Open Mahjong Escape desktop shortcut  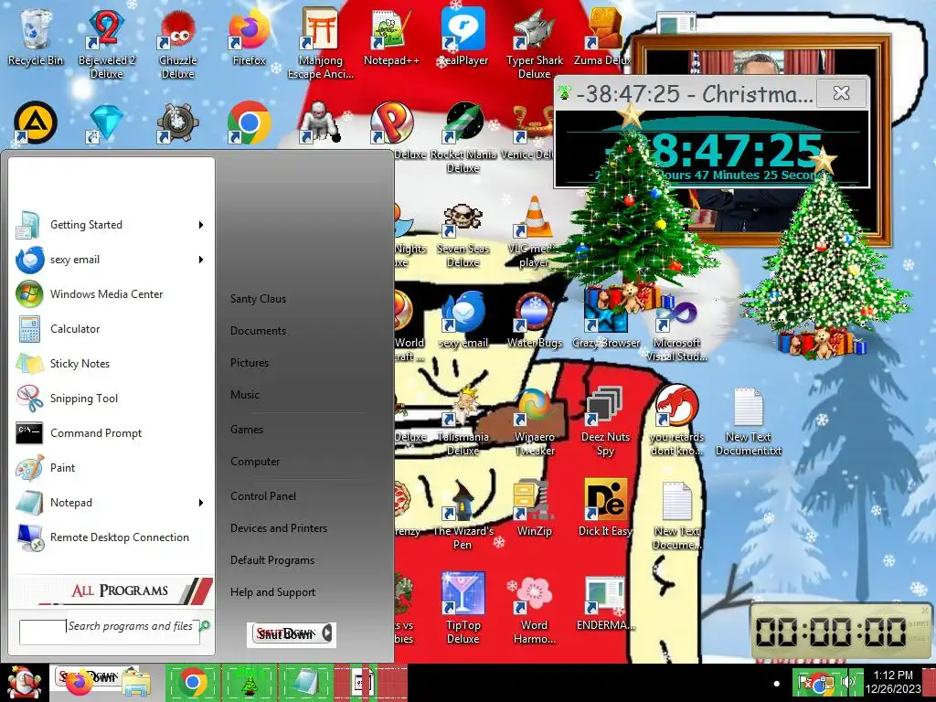[321, 45]
